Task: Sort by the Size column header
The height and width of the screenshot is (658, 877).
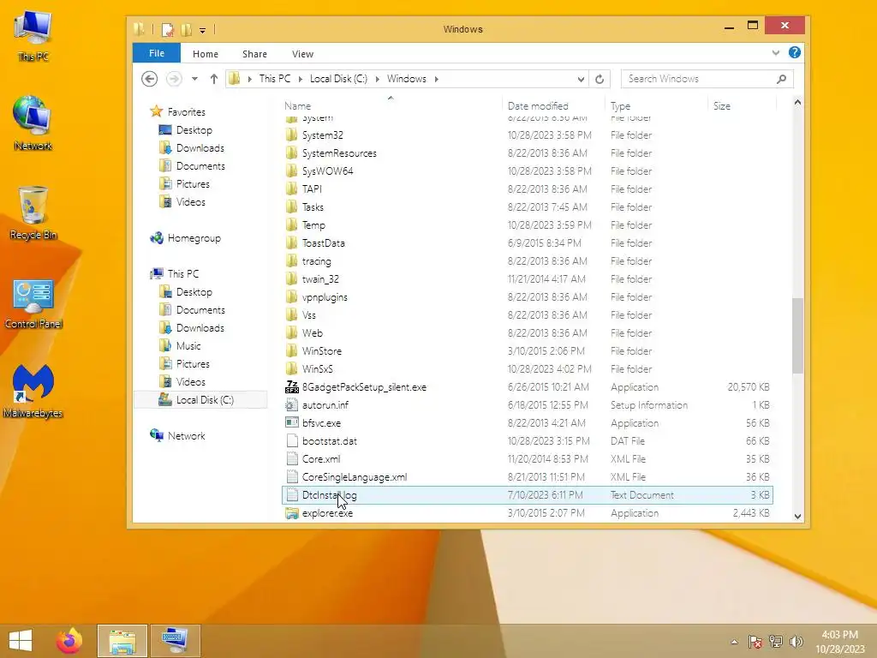Action: (743, 105)
